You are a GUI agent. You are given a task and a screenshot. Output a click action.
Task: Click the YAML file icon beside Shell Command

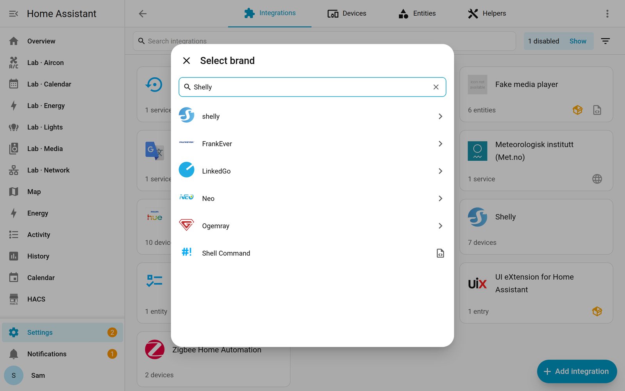point(440,253)
